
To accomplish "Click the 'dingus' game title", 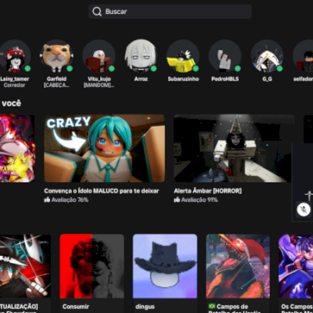I will [x=145, y=307].
